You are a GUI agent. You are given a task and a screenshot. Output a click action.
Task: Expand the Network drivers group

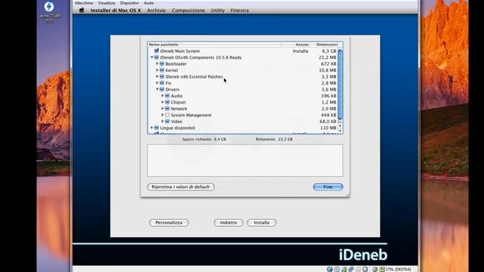pyautogui.click(x=163, y=109)
